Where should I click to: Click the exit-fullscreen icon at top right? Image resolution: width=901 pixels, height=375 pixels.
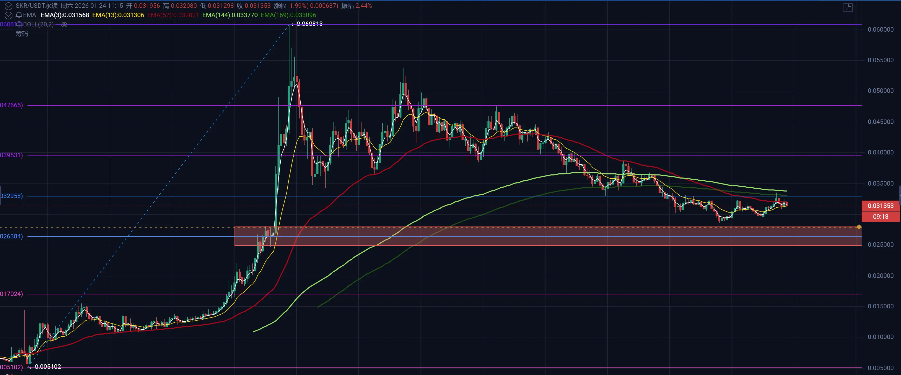847,7
